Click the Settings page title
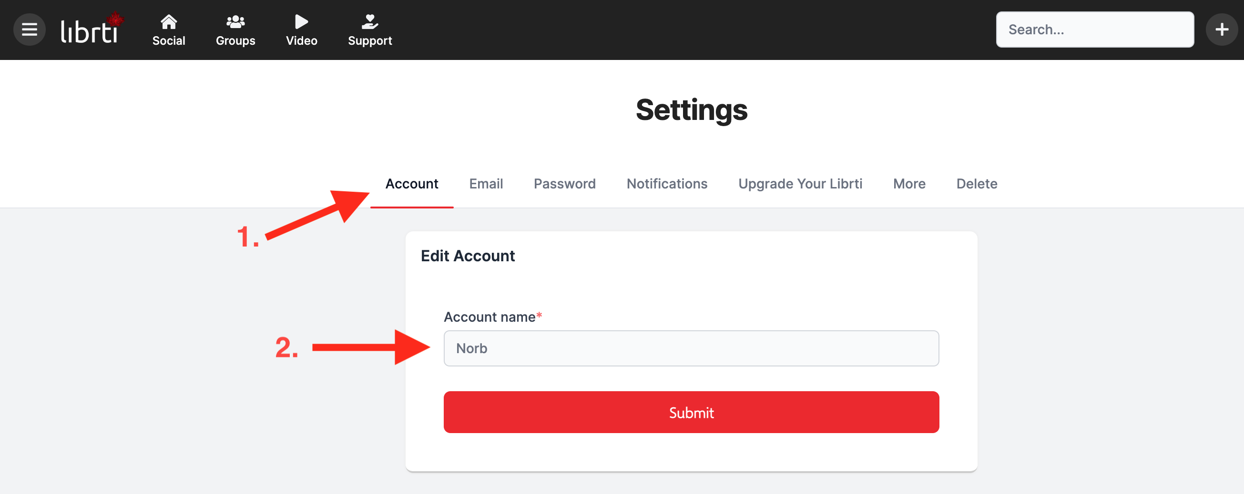 pyautogui.click(x=691, y=110)
